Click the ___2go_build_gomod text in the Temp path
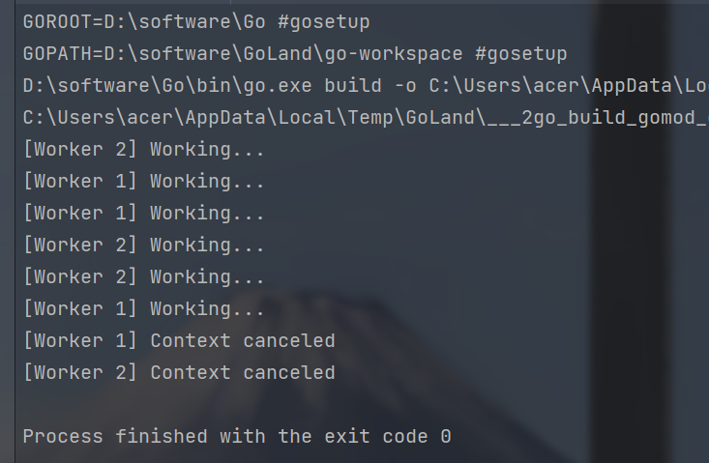 pos(600,117)
